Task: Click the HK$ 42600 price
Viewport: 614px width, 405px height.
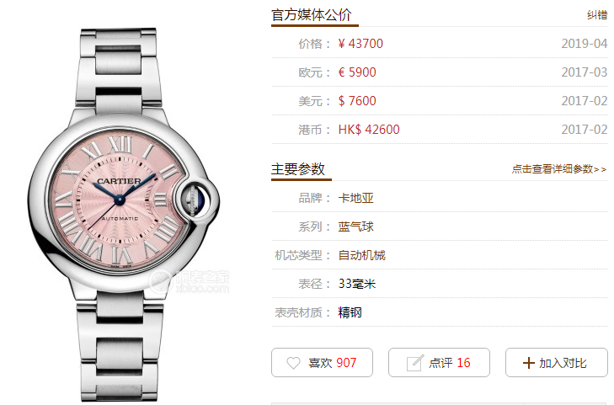Action: [x=369, y=130]
